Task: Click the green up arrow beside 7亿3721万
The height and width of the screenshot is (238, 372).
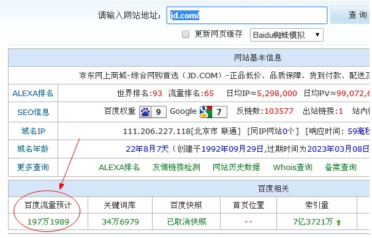Action: click(338, 222)
